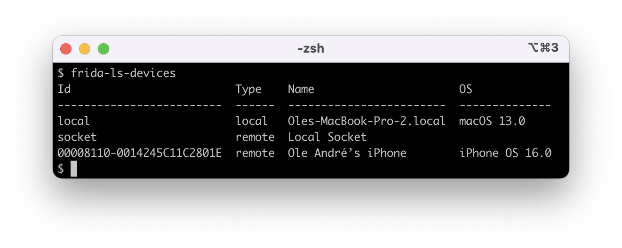Screen dimensions: 622x248
Task: Click the red close window button
Action: [66, 49]
